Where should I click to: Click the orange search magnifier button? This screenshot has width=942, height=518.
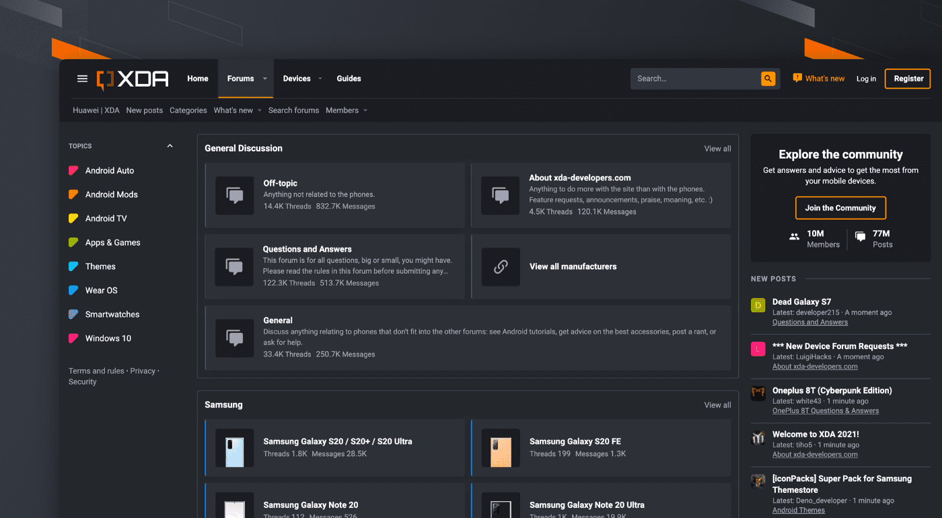(x=768, y=79)
